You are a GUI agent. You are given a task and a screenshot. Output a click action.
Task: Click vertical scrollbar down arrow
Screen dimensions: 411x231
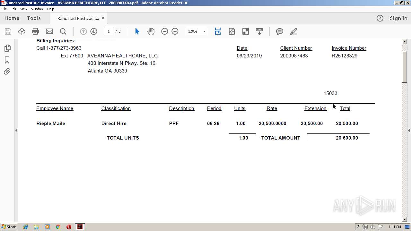[405, 219]
